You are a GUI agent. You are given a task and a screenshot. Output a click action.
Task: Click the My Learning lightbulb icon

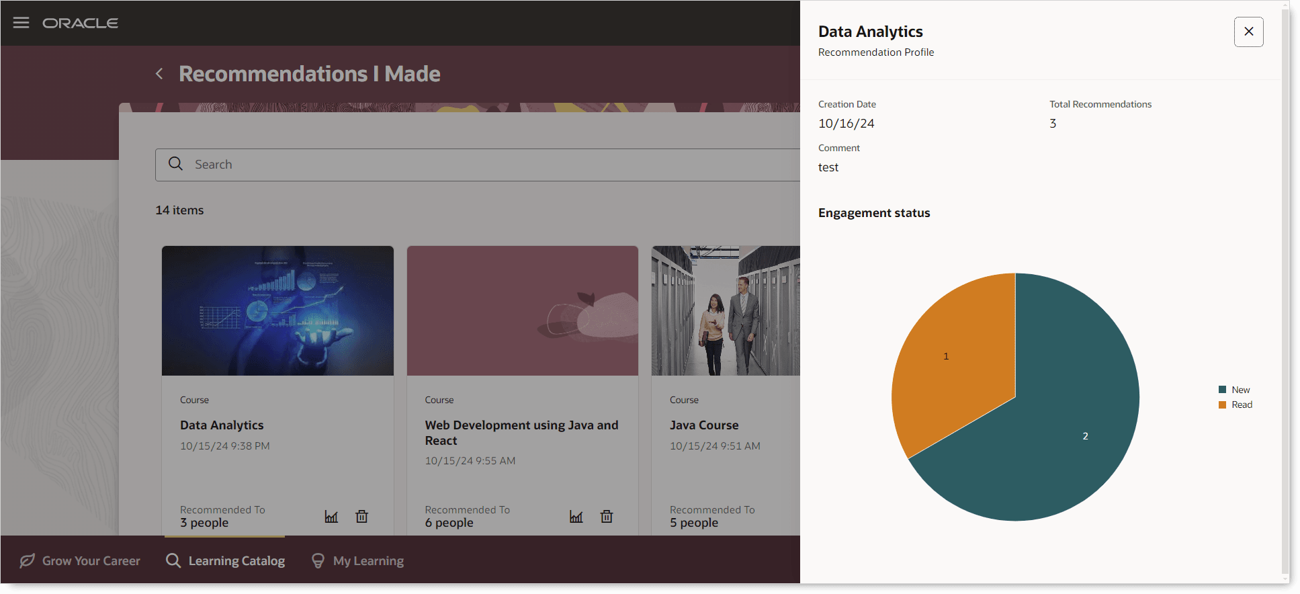click(x=318, y=560)
